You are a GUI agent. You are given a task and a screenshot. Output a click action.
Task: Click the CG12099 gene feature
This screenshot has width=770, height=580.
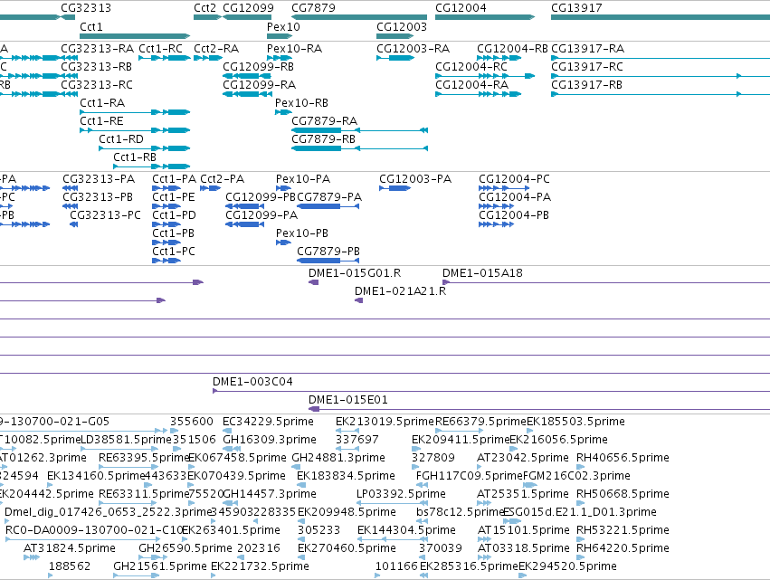click(247, 17)
